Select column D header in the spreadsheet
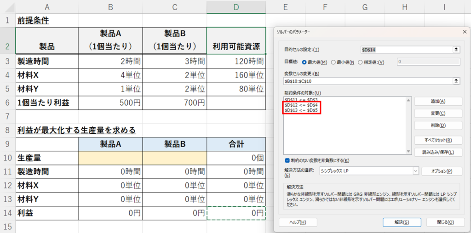The width and height of the screenshot is (471, 233). pos(236,7)
